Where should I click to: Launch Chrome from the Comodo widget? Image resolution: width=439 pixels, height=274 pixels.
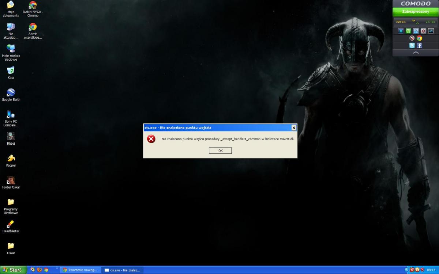(x=419, y=38)
